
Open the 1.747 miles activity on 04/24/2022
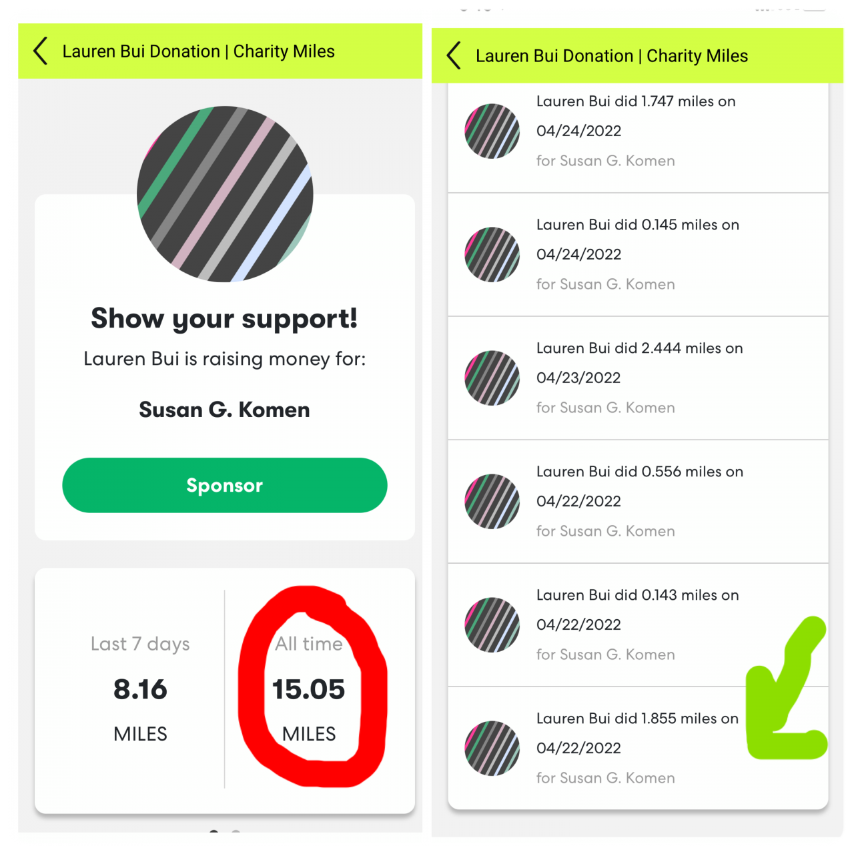638,131
